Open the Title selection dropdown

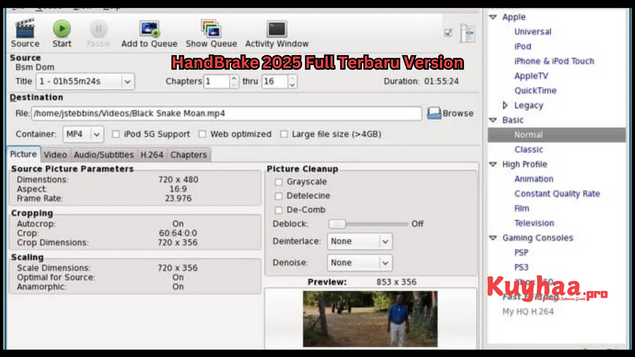coord(127,82)
